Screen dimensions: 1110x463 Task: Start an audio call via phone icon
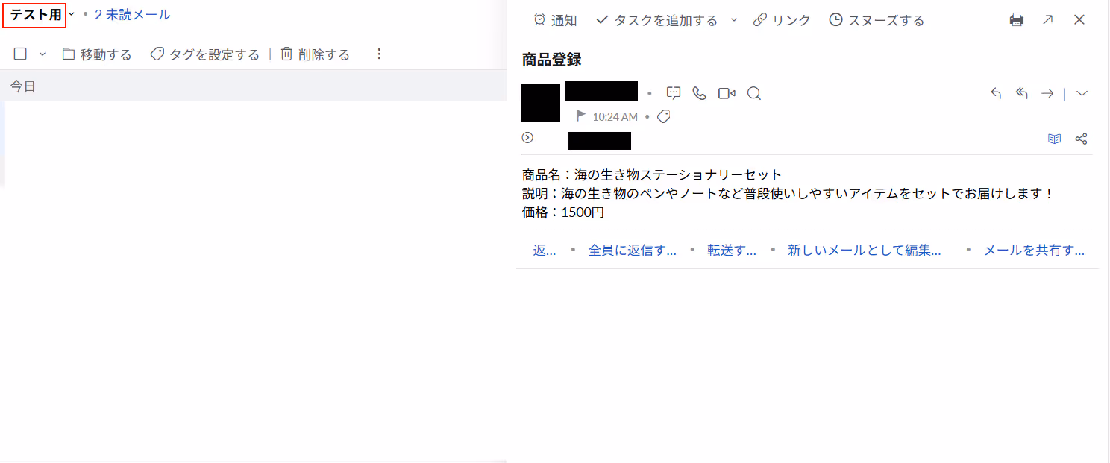click(x=699, y=93)
